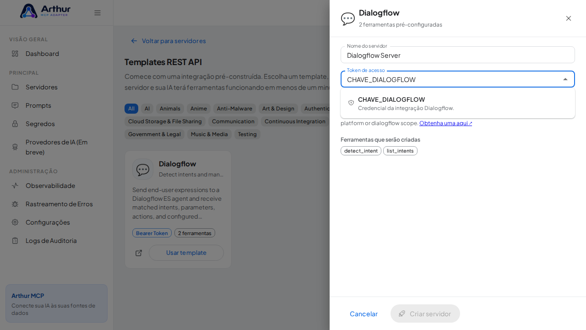The image size is (586, 330).
Task: Click the Observabilidade pulse icon
Action: point(15,186)
